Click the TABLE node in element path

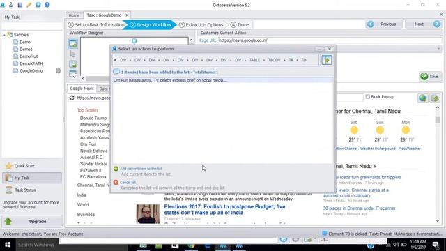point(254,60)
